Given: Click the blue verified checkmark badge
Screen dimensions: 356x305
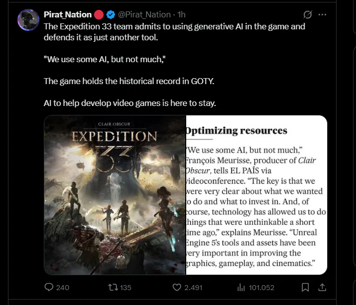Looking at the screenshot, I should click(x=111, y=15).
